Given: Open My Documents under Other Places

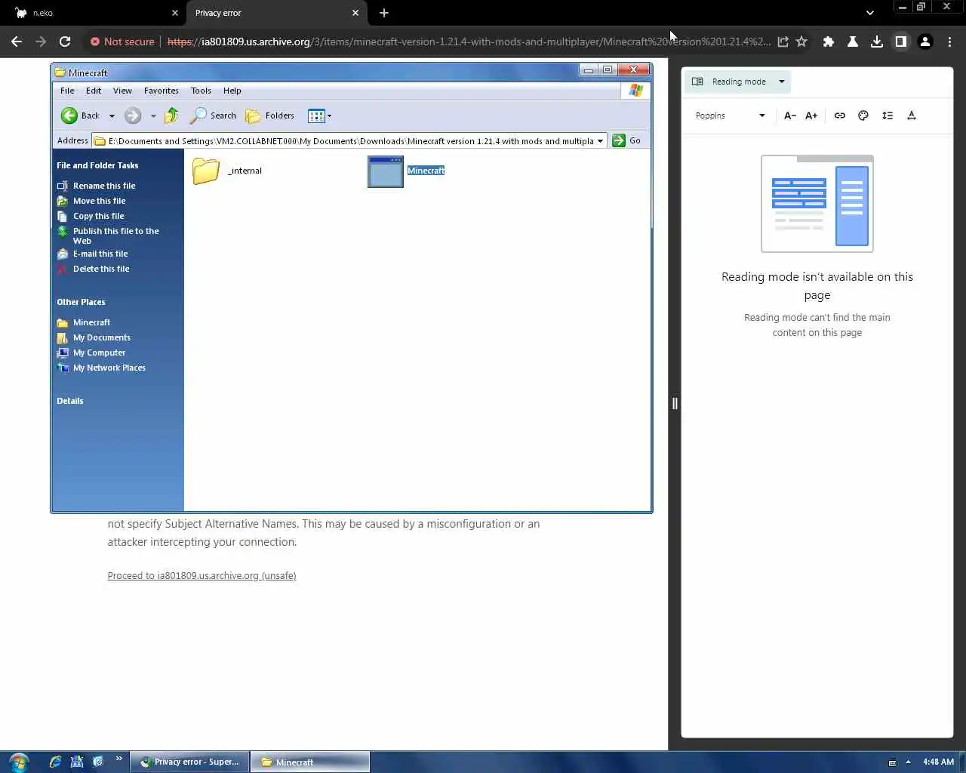Looking at the screenshot, I should click(102, 337).
